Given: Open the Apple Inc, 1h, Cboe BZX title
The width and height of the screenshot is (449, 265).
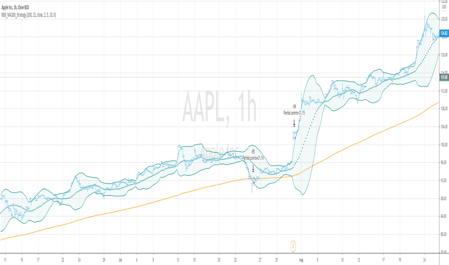Looking at the screenshot, I should tap(15, 7).
